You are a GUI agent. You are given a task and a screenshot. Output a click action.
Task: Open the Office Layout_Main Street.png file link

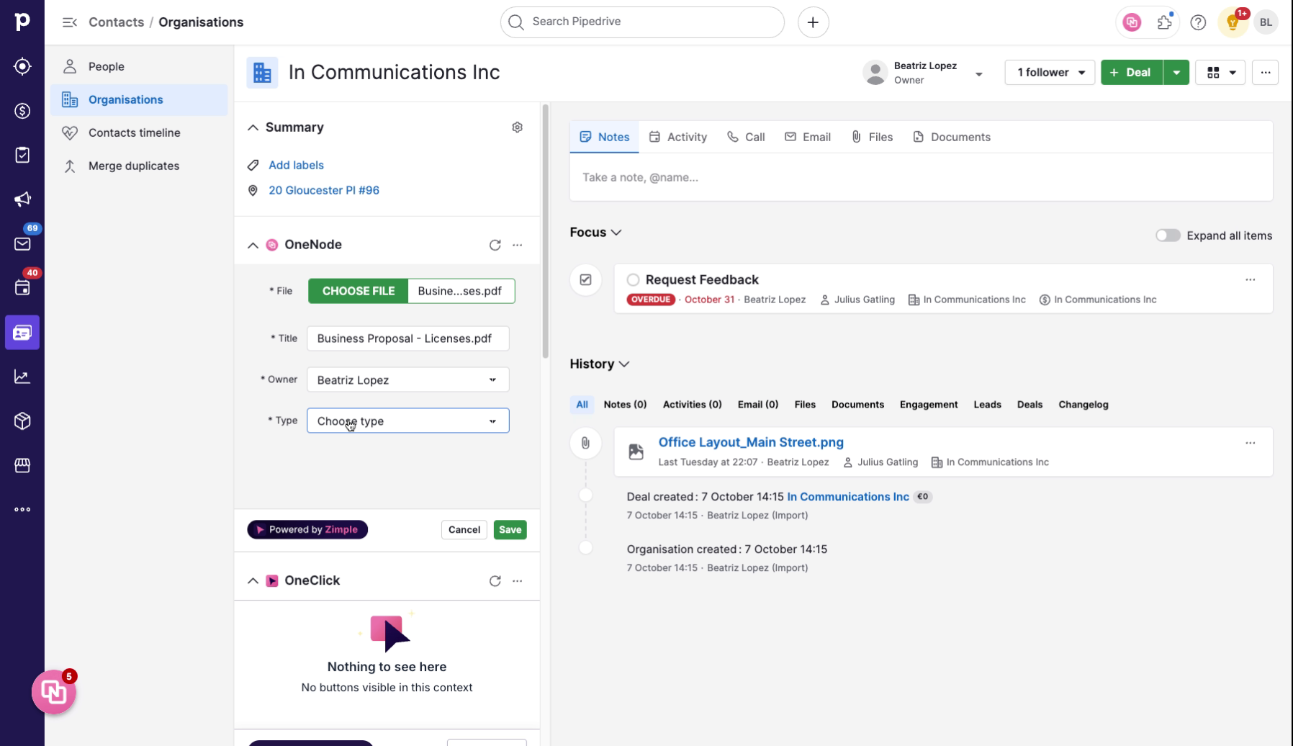pyautogui.click(x=751, y=442)
